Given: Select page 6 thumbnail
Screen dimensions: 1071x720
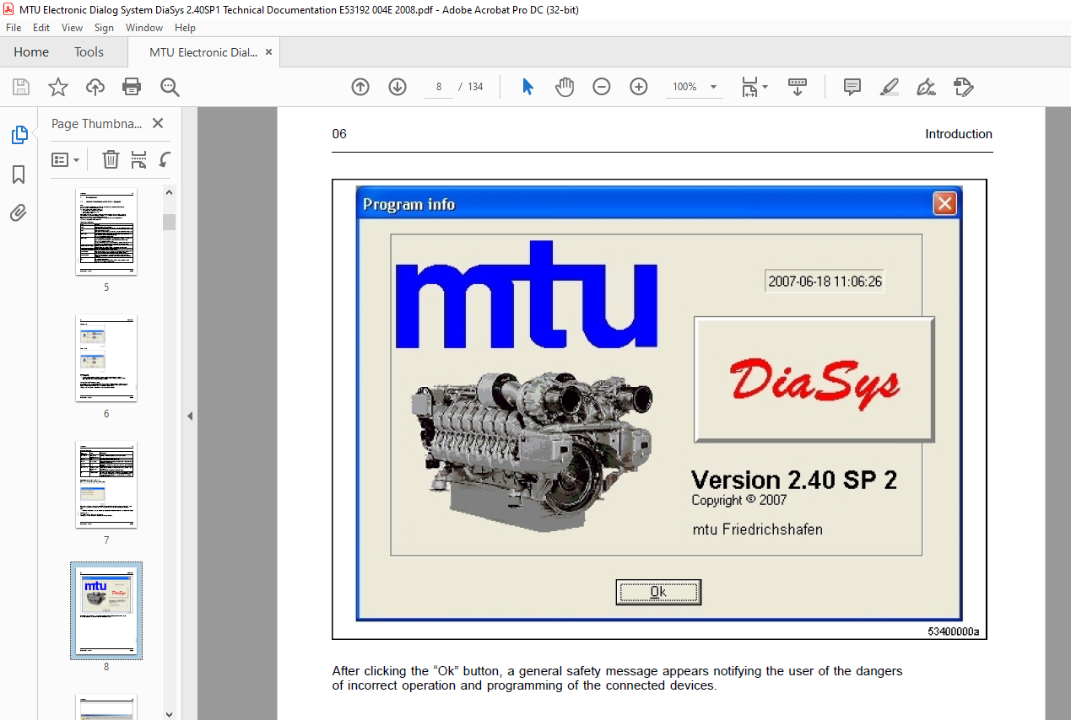Looking at the screenshot, I should [106, 357].
